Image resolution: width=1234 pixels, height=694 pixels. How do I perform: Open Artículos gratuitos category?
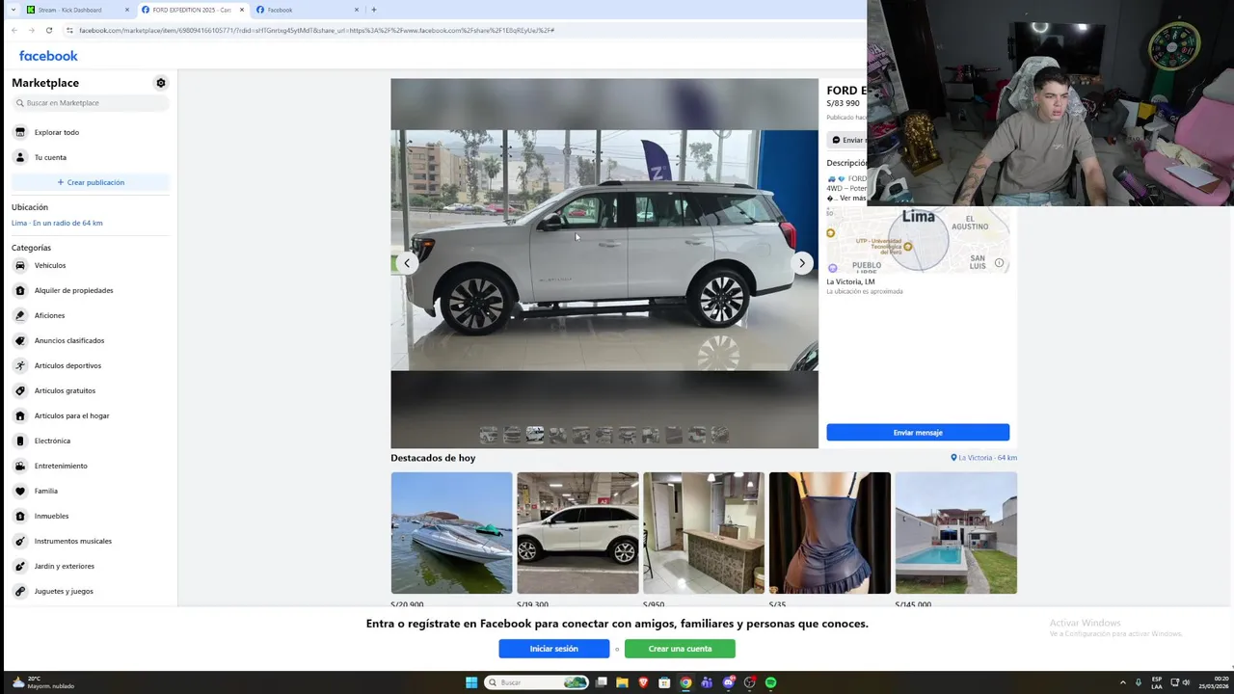pos(91,390)
